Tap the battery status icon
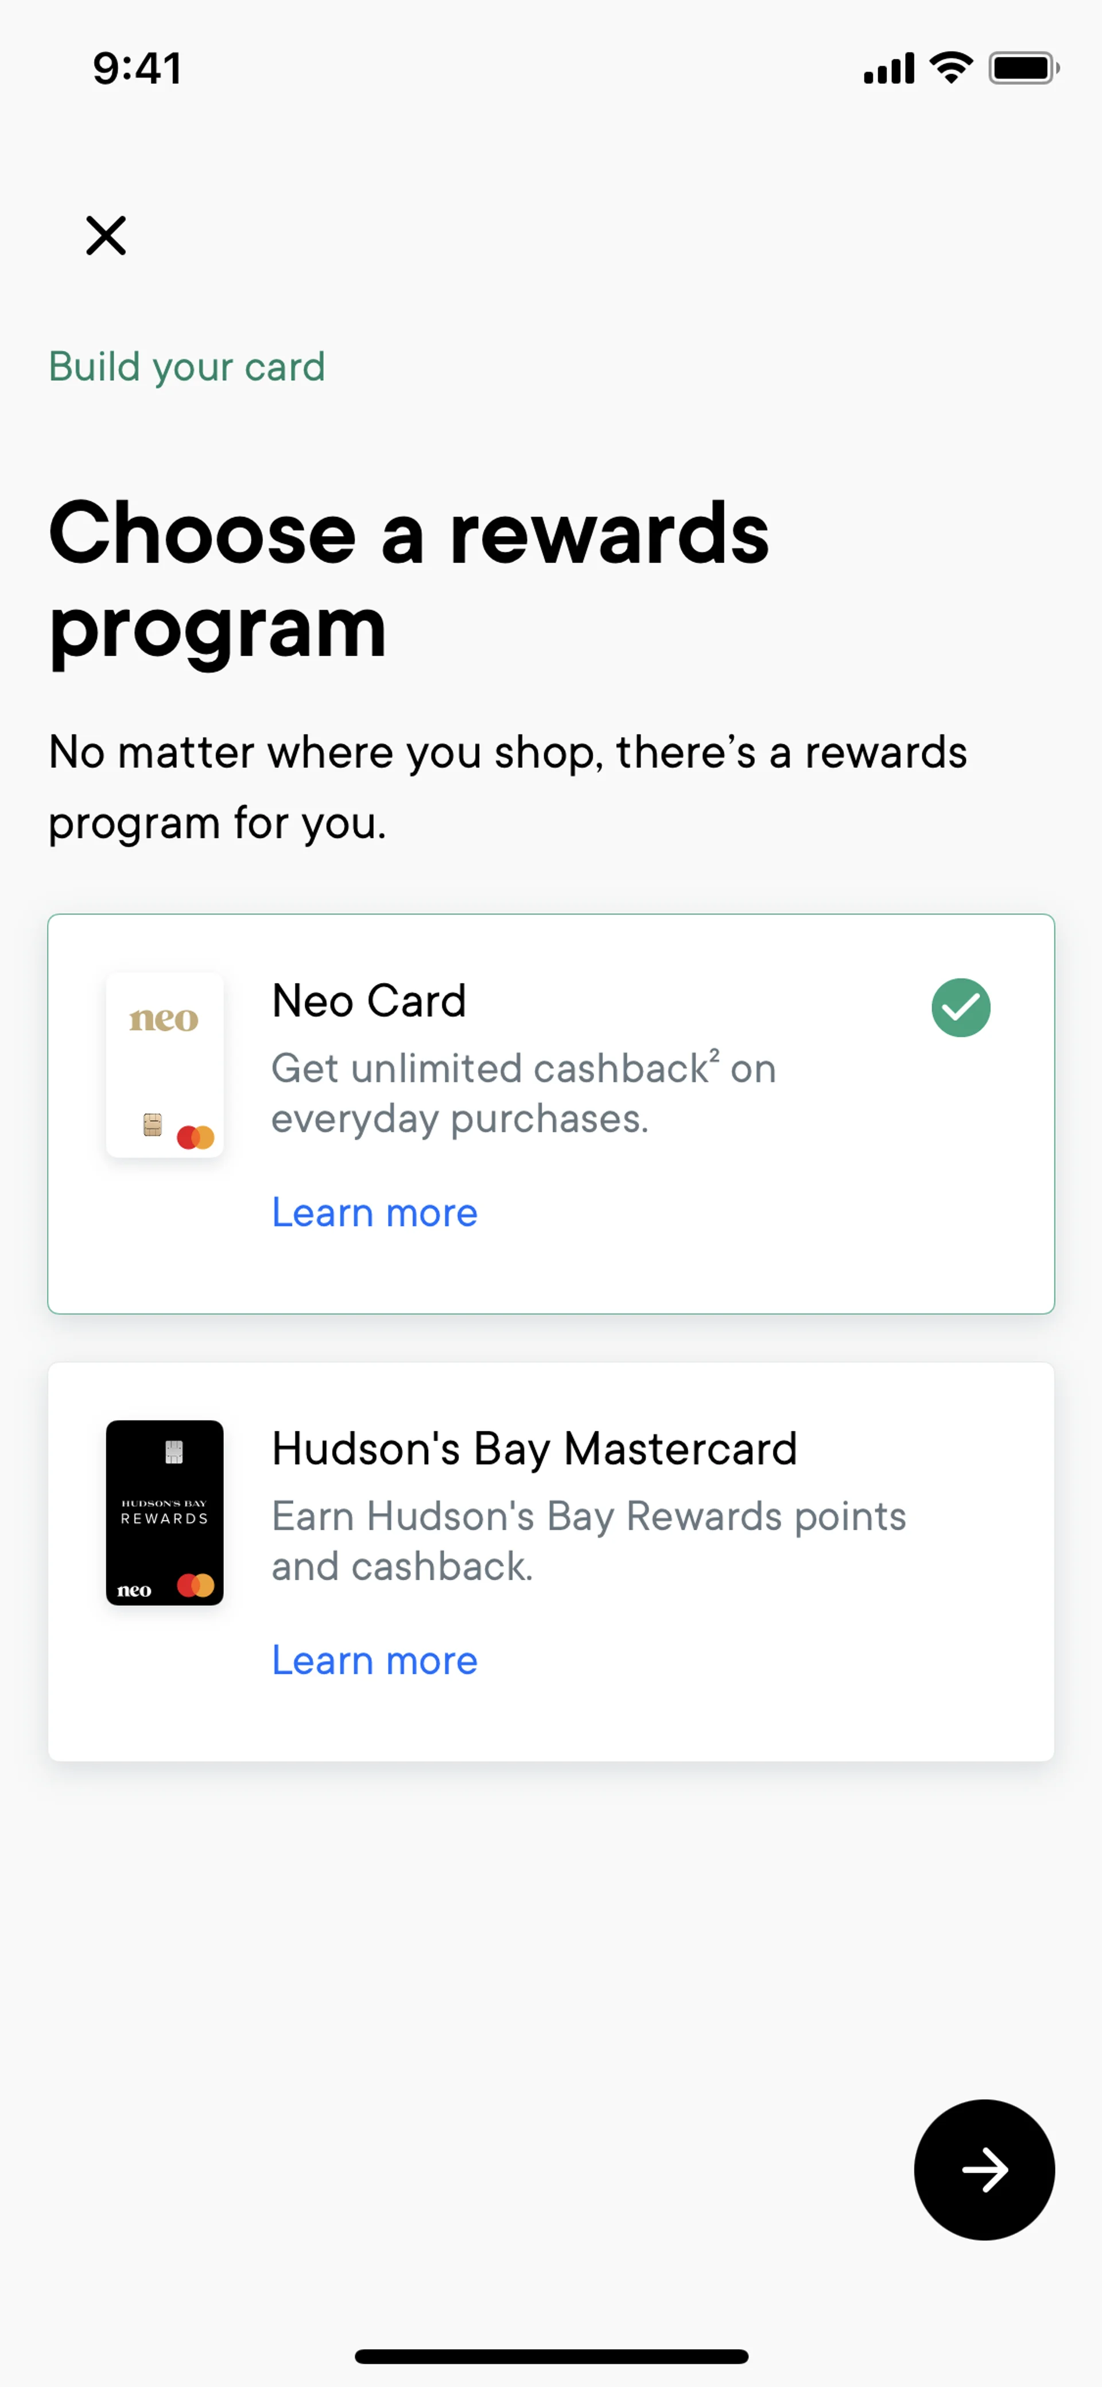This screenshot has height=2387, width=1102. pyautogui.click(x=1023, y=68)
